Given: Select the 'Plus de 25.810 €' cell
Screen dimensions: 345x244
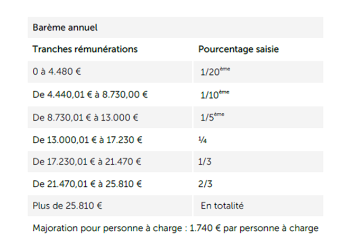Looking at the screenshot, I should coord(67,205).
